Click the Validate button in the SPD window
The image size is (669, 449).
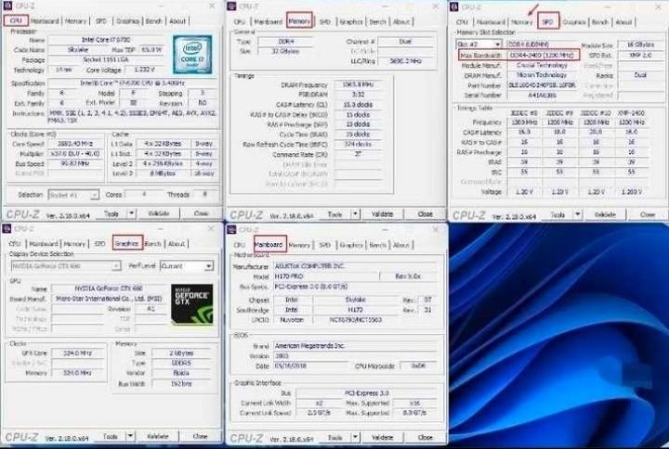605,214
